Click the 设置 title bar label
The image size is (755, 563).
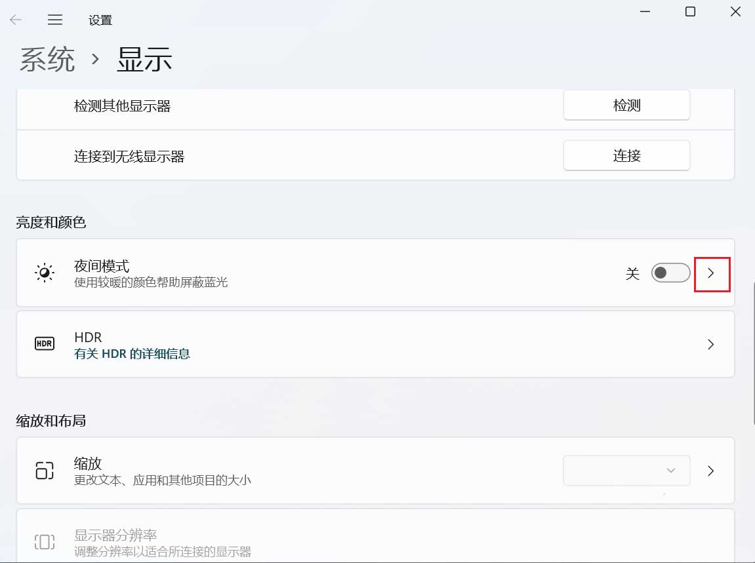point(100,20)
